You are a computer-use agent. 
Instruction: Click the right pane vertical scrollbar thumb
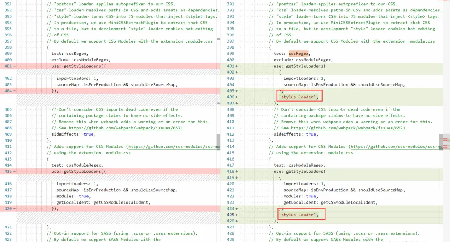click(x=441, y=142)
